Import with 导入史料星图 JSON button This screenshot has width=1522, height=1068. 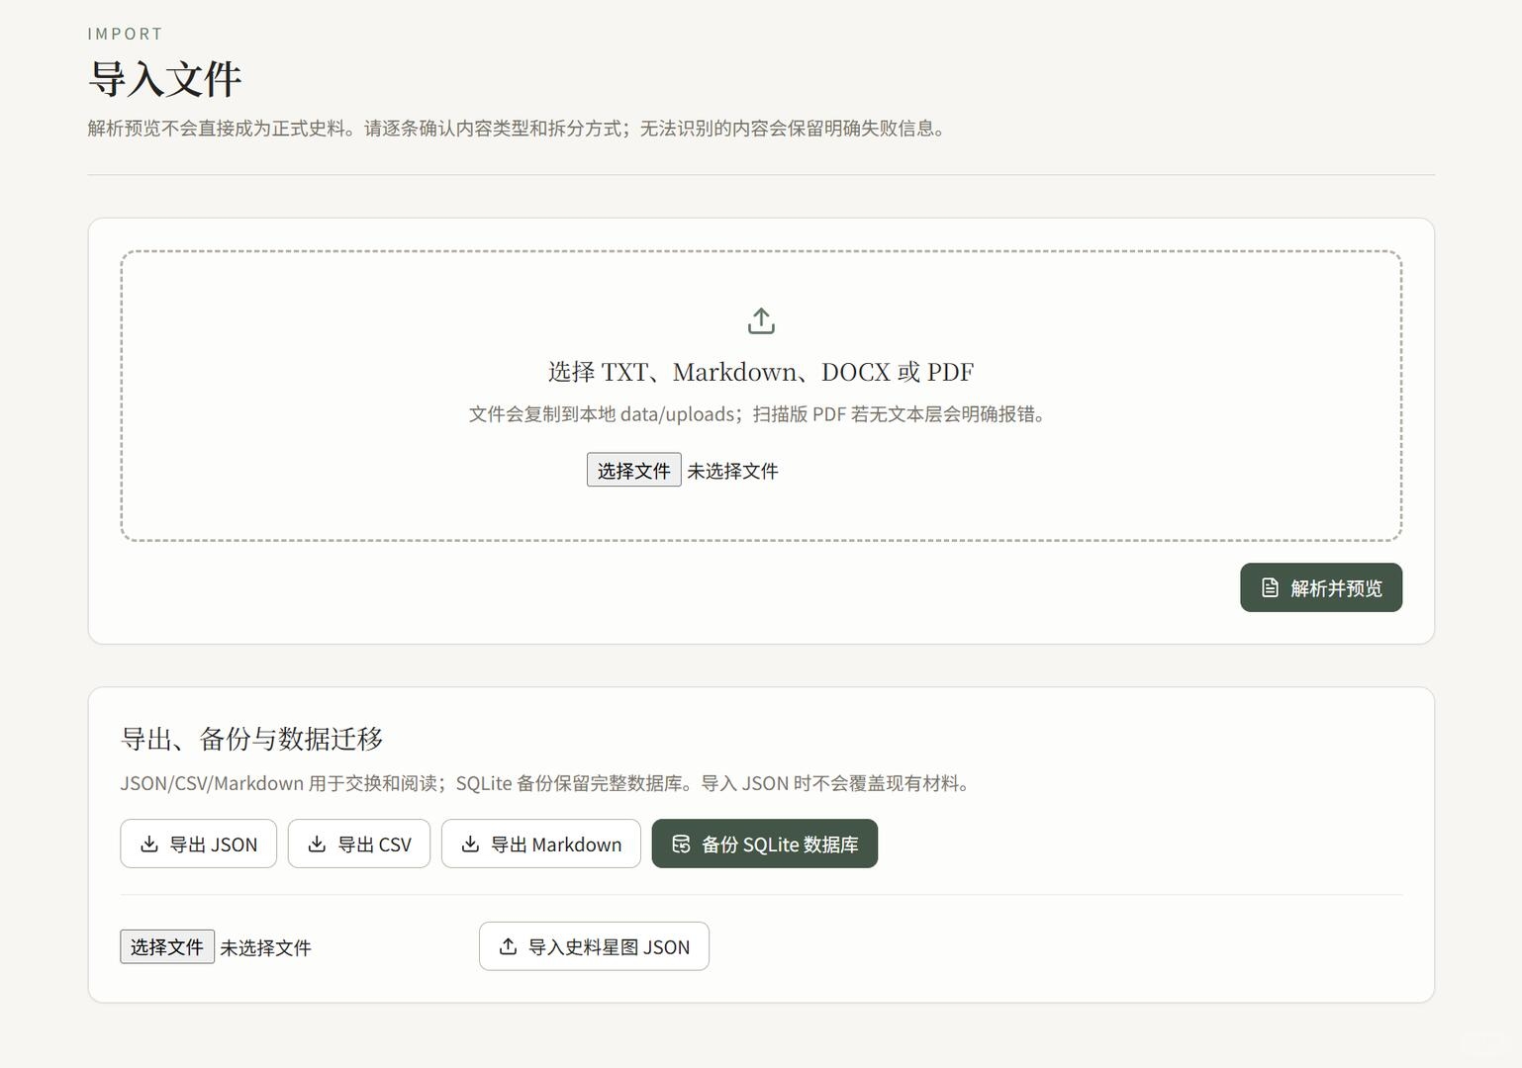click(594, 946)
